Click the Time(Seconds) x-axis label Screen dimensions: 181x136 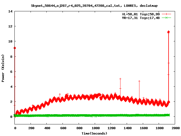tap(94, 133)
